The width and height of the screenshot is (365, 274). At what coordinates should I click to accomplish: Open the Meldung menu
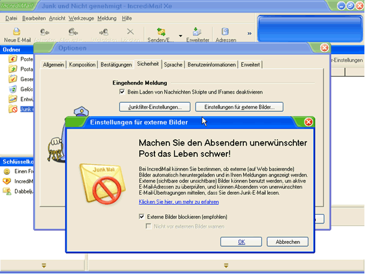click(x=107, y=18)
